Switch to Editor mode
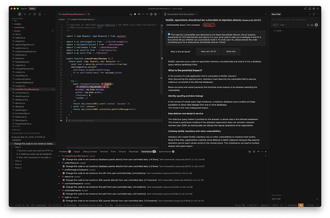The width and height of the screenshot is (330, 218). tap(32, 9)
